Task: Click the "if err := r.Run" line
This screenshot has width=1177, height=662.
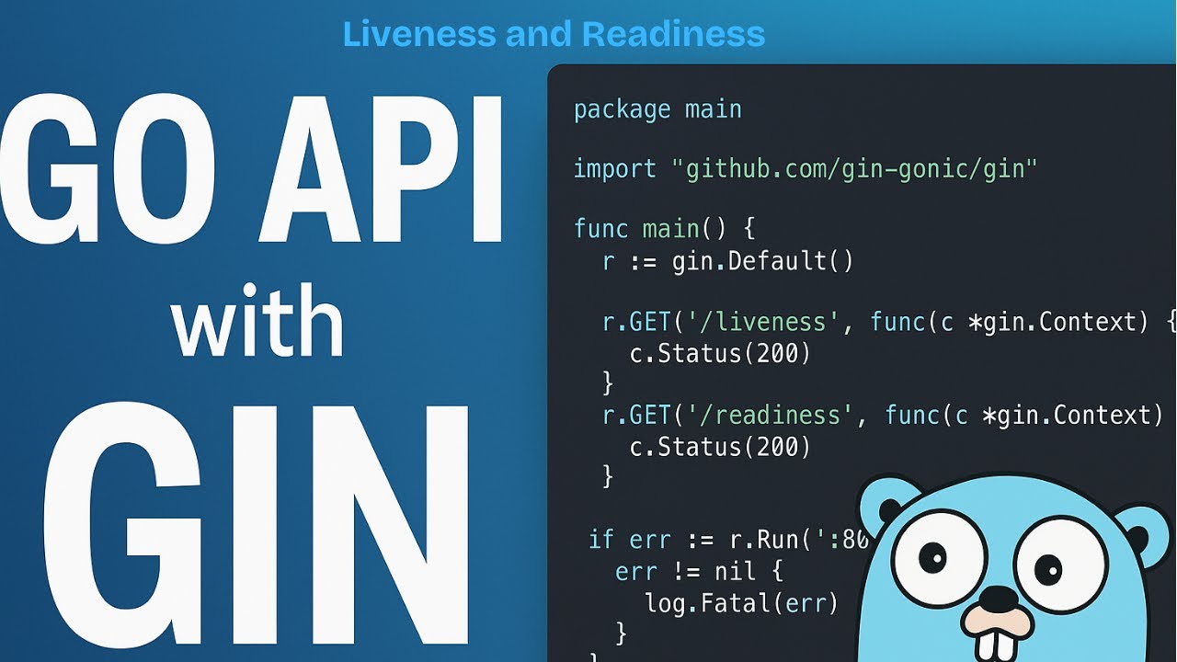Action: point(728,539)
